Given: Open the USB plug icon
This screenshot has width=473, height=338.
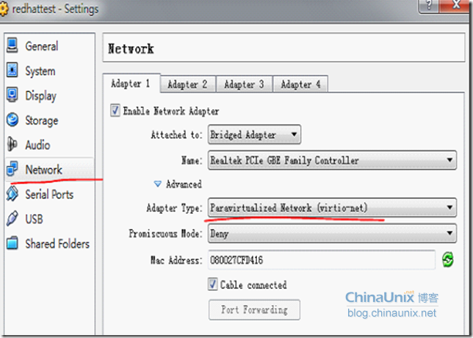Looking at the screenshot, I should pos(12,218).
